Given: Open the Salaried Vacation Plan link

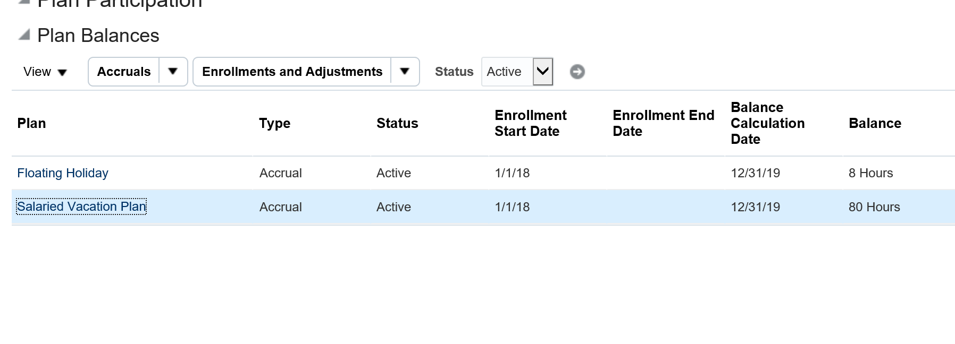Looking at the screenshot, I should (80, 207).
